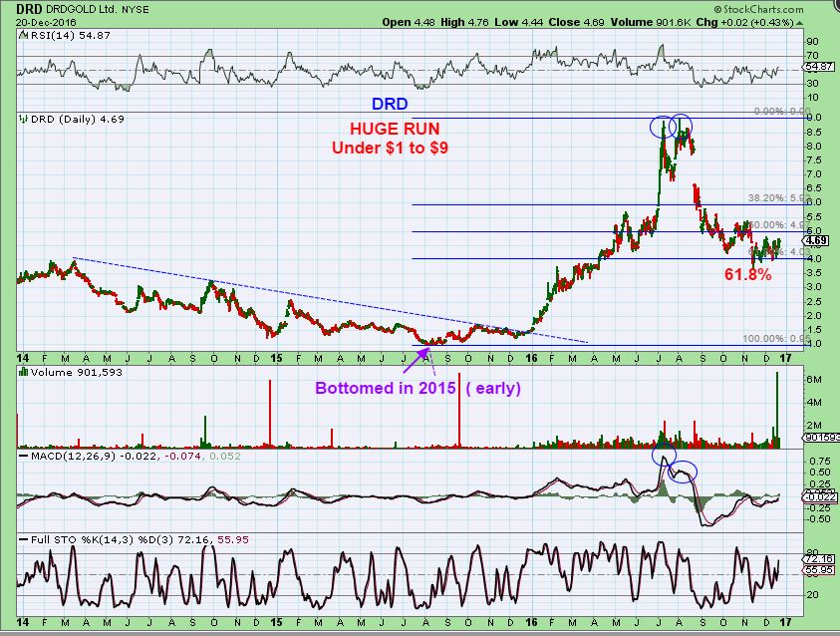Click the HUGE RUN annotation text
The image size is (840, 636).
click(395, 129)
